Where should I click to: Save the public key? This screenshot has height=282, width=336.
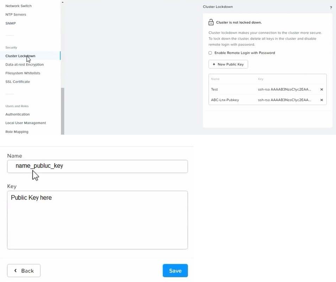(175, 271)
